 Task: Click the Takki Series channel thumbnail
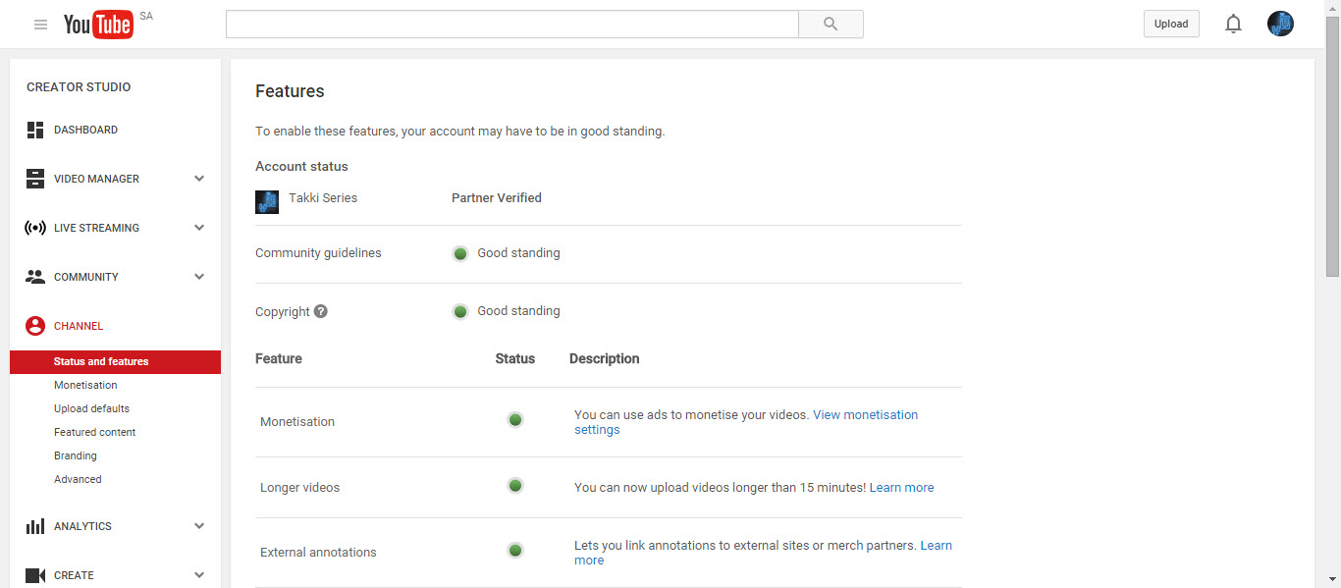[267, 201]
